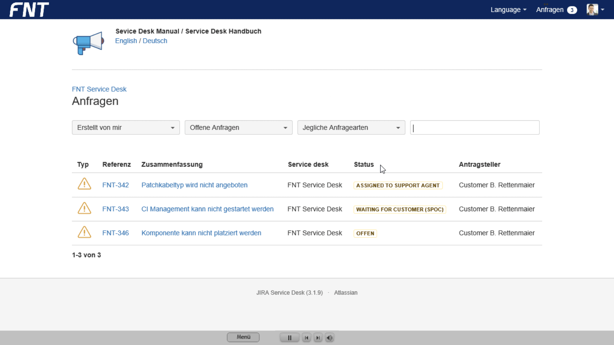Click the warning icon for FNT-343
Viewport: 614px width, 345px height.
coord(84,208)
